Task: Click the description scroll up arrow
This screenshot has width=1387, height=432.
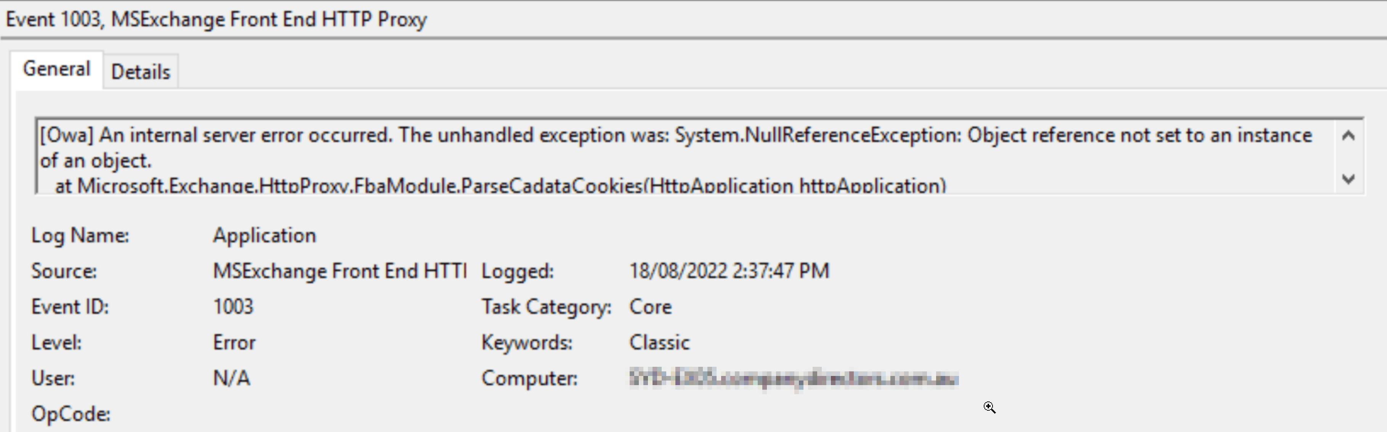Action: (1348, 136)
